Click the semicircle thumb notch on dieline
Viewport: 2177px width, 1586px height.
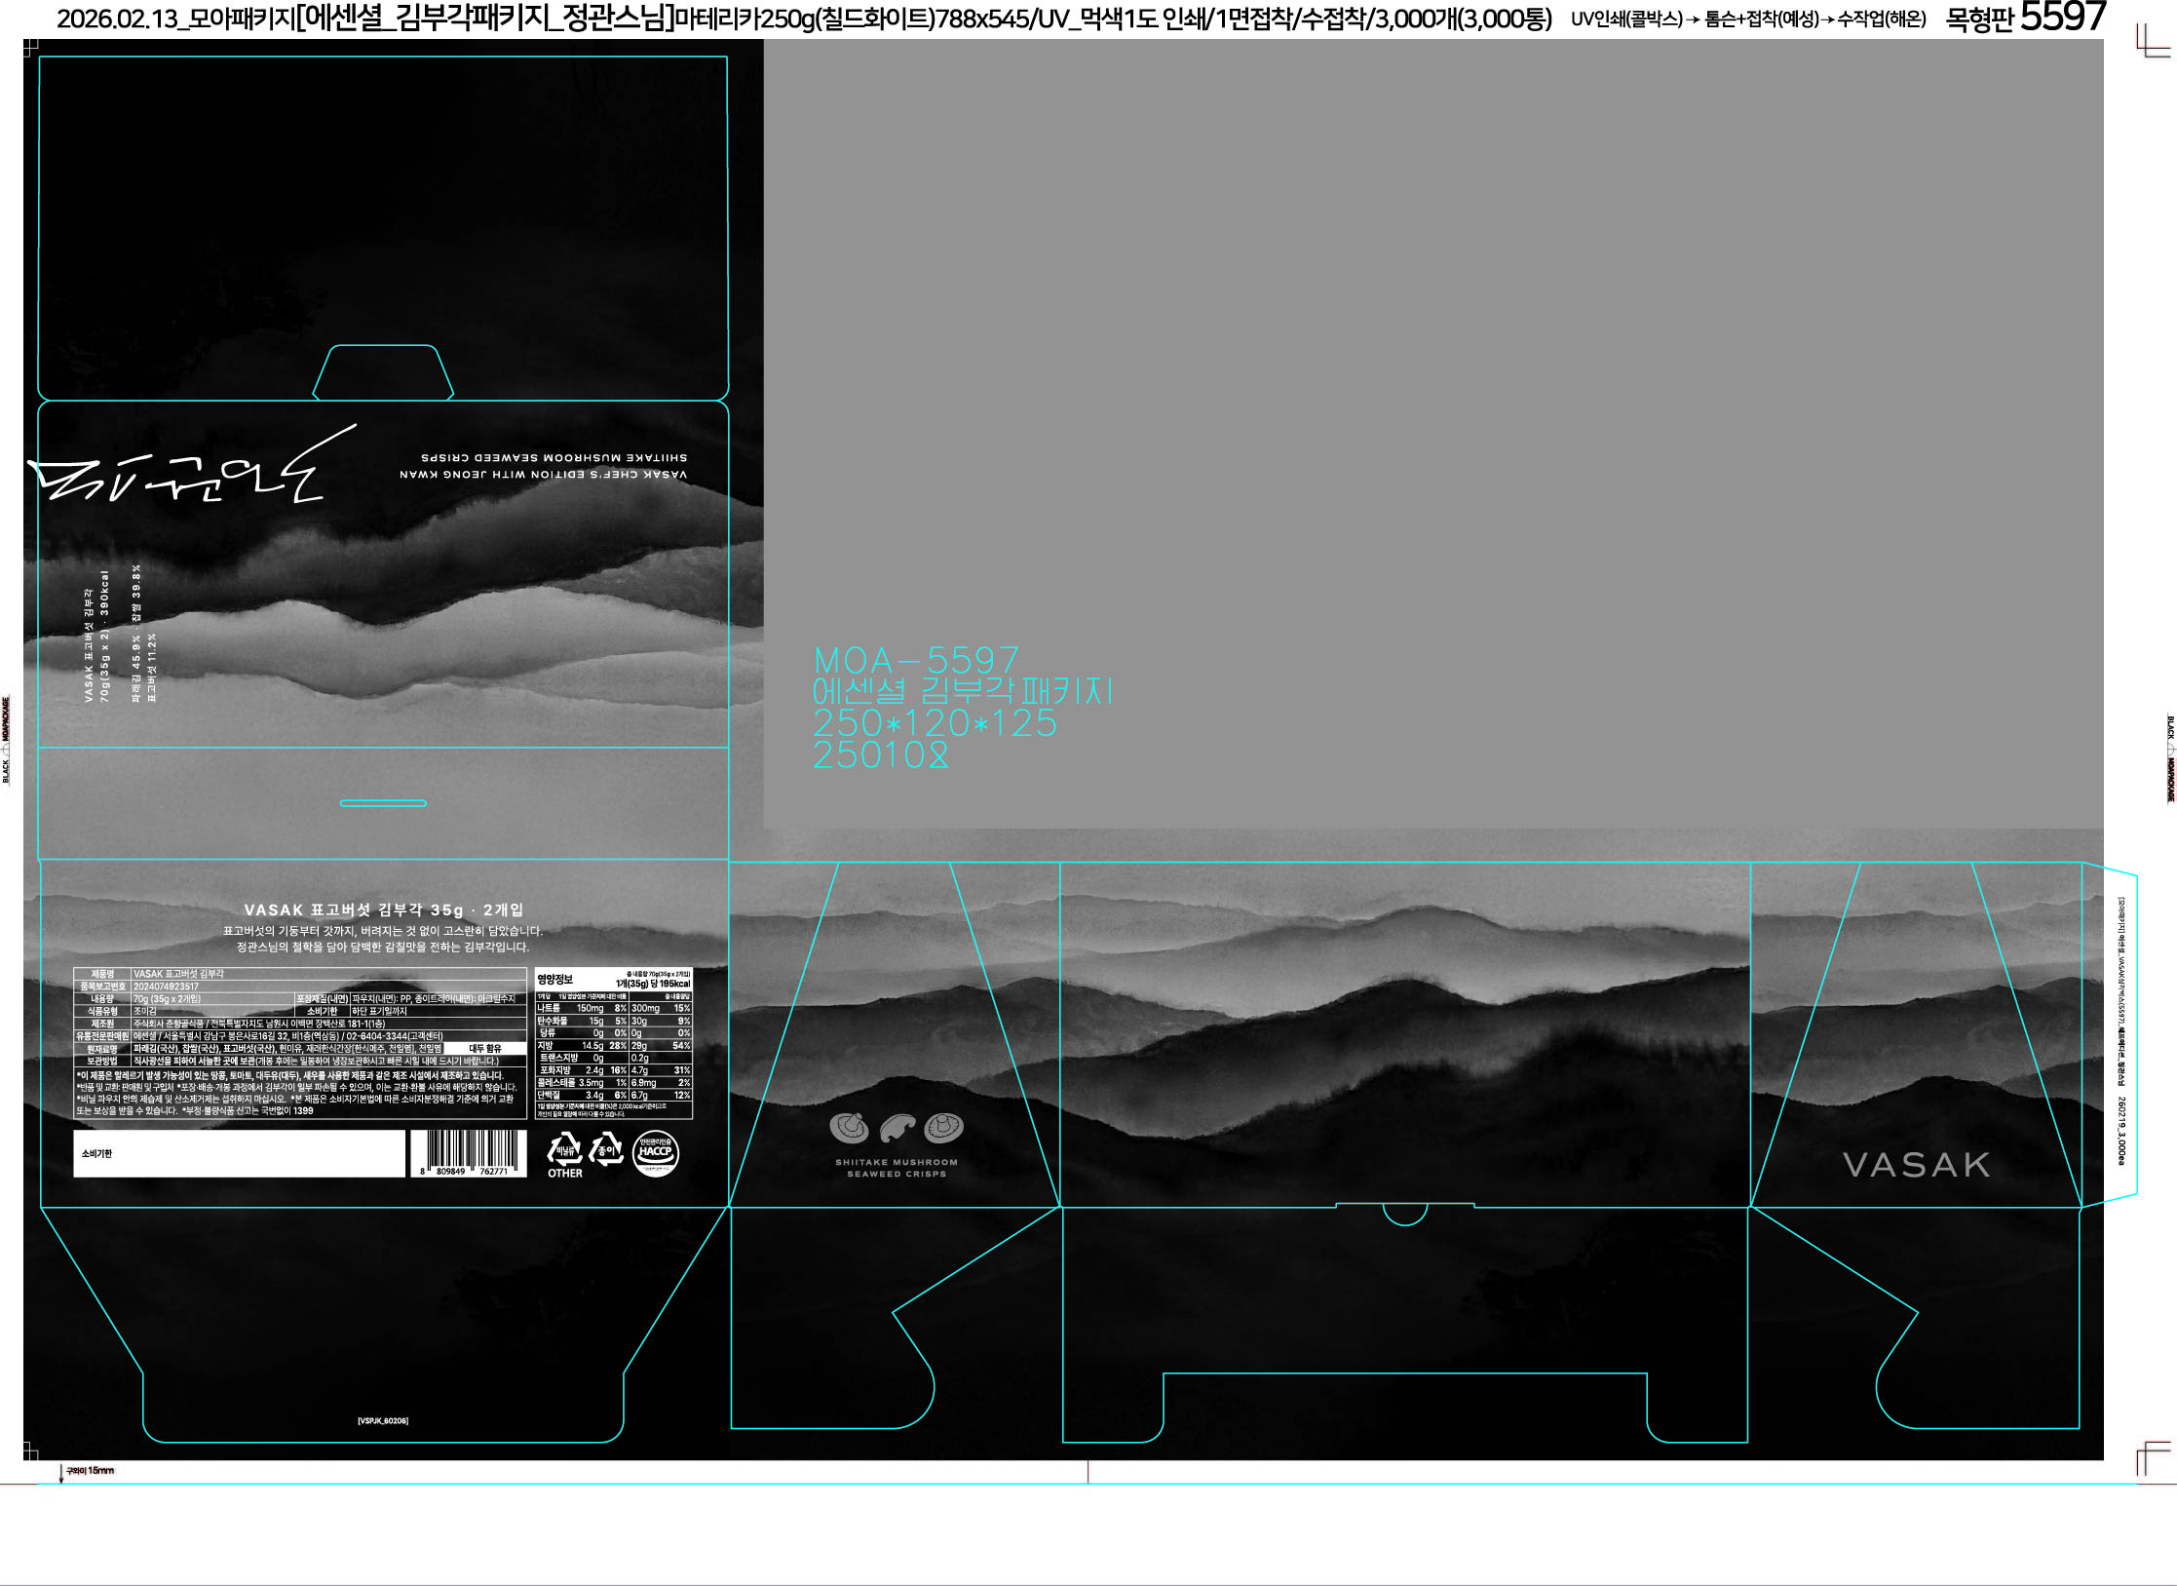click(x=1404, y=1215)
